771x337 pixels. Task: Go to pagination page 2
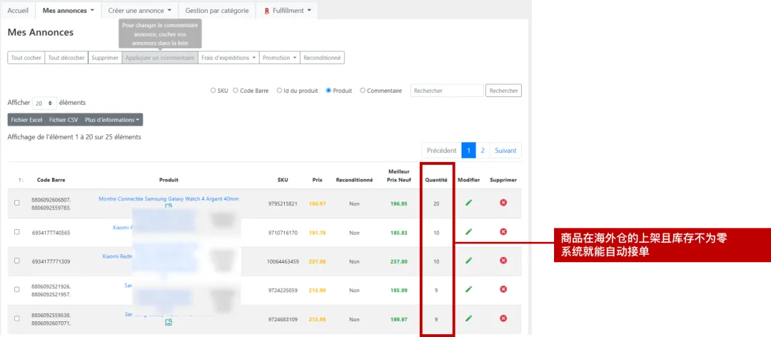pyautogui.click(x=483, y=151)
